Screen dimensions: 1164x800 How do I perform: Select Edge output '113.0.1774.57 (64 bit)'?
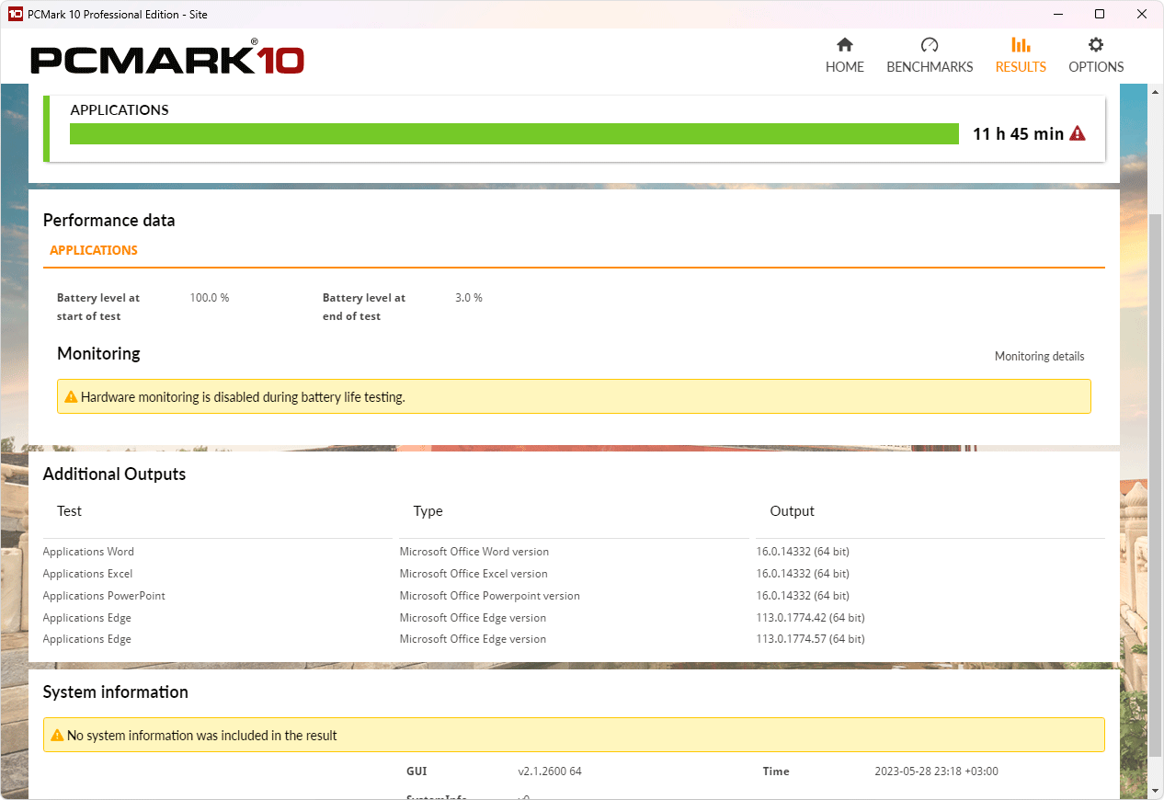pyautogui.click(x=811, y=639)
